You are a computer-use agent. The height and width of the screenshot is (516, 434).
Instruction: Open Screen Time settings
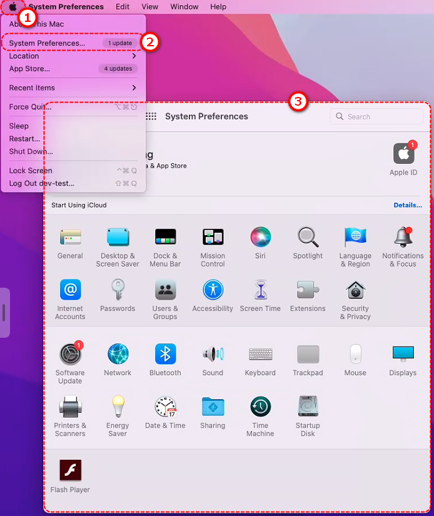(260, 295)
